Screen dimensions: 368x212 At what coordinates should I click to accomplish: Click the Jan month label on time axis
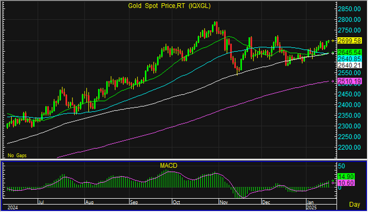click(310, 202)
